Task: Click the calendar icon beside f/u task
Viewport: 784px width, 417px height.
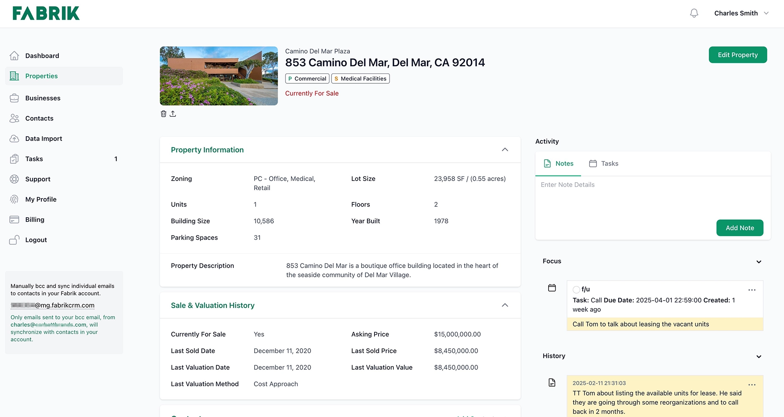Action: (552, 288)
